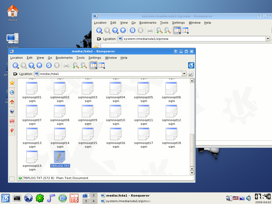The width and height of the screenshot is (272, 204).
Task: Open the Settings menu in the media:/hda1 window
Action: pos(95,58)
